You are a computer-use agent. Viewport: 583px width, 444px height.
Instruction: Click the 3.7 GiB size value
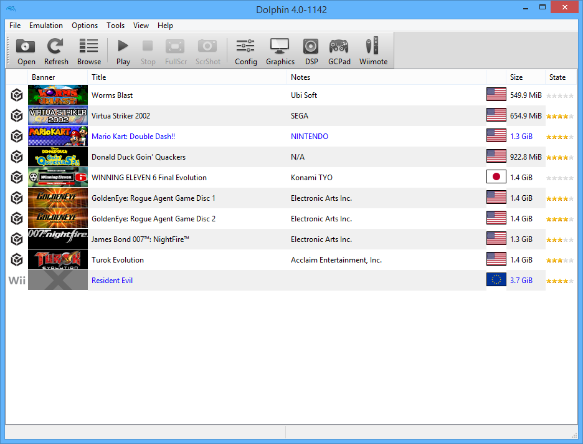tap(521, 280)
